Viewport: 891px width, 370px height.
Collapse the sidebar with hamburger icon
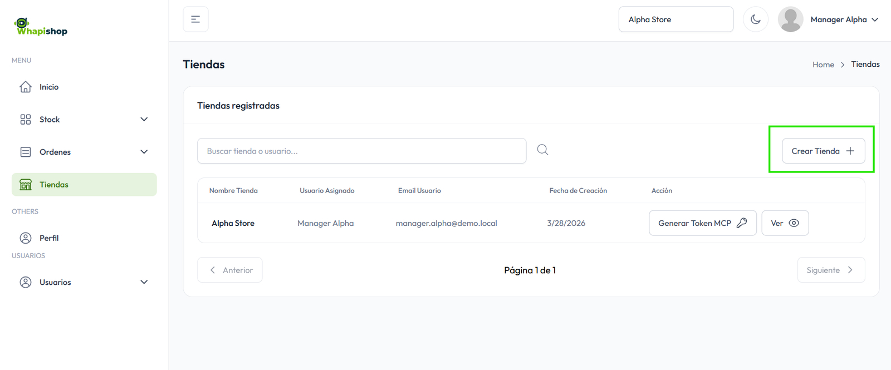[195, 19]
